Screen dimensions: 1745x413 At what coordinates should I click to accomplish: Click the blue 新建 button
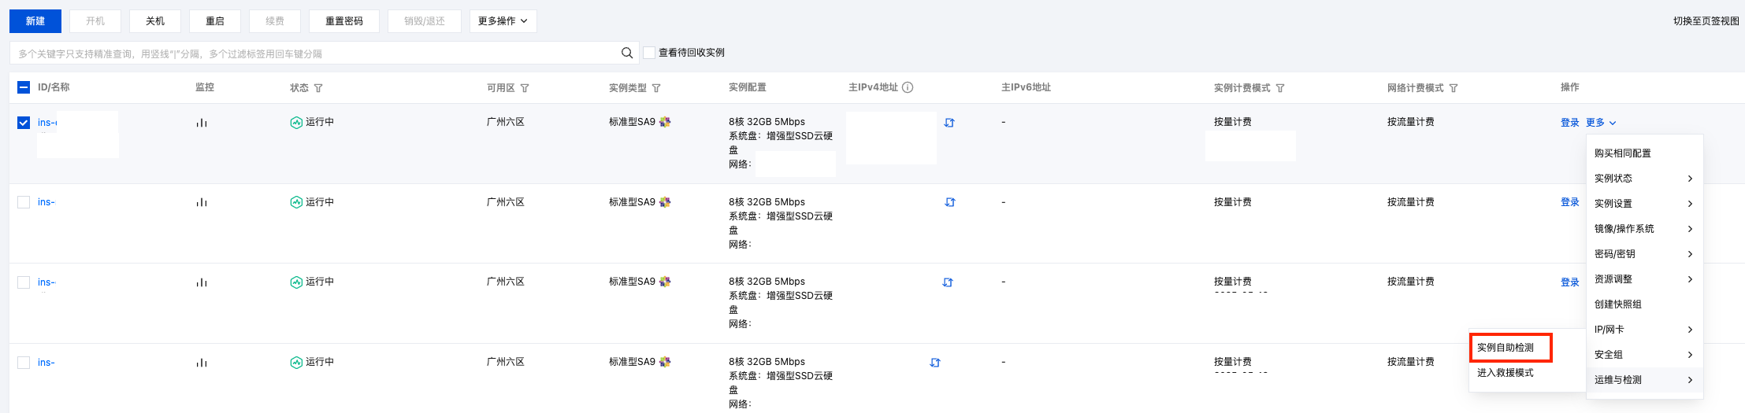[x=35, y=21]
